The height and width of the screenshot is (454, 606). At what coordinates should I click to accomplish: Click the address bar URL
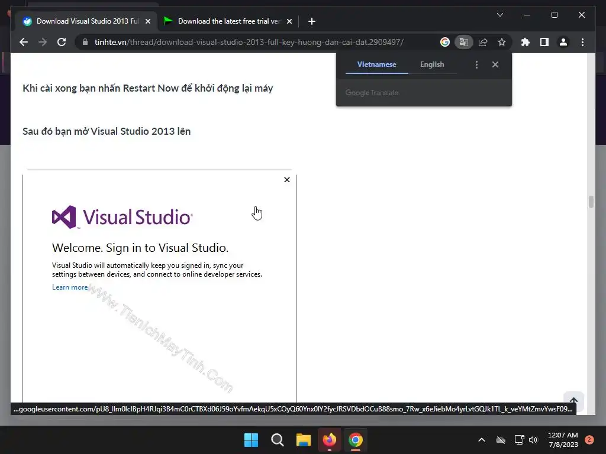pyautogui.click(x=249, y=42)
